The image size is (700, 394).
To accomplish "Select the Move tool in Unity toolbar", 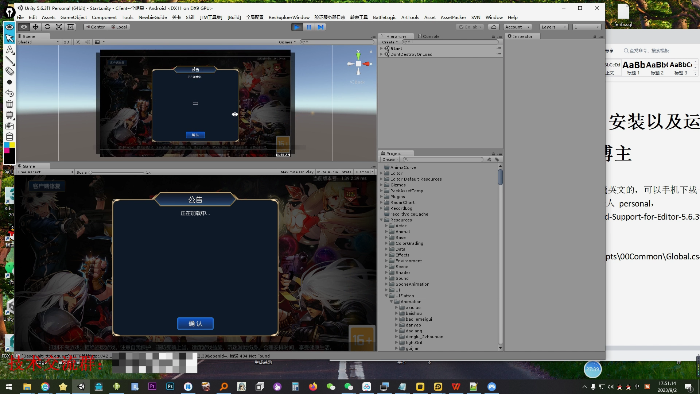I will (35, 27).
